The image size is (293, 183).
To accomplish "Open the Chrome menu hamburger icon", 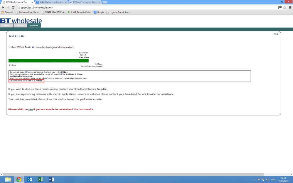I will (290, 7).
